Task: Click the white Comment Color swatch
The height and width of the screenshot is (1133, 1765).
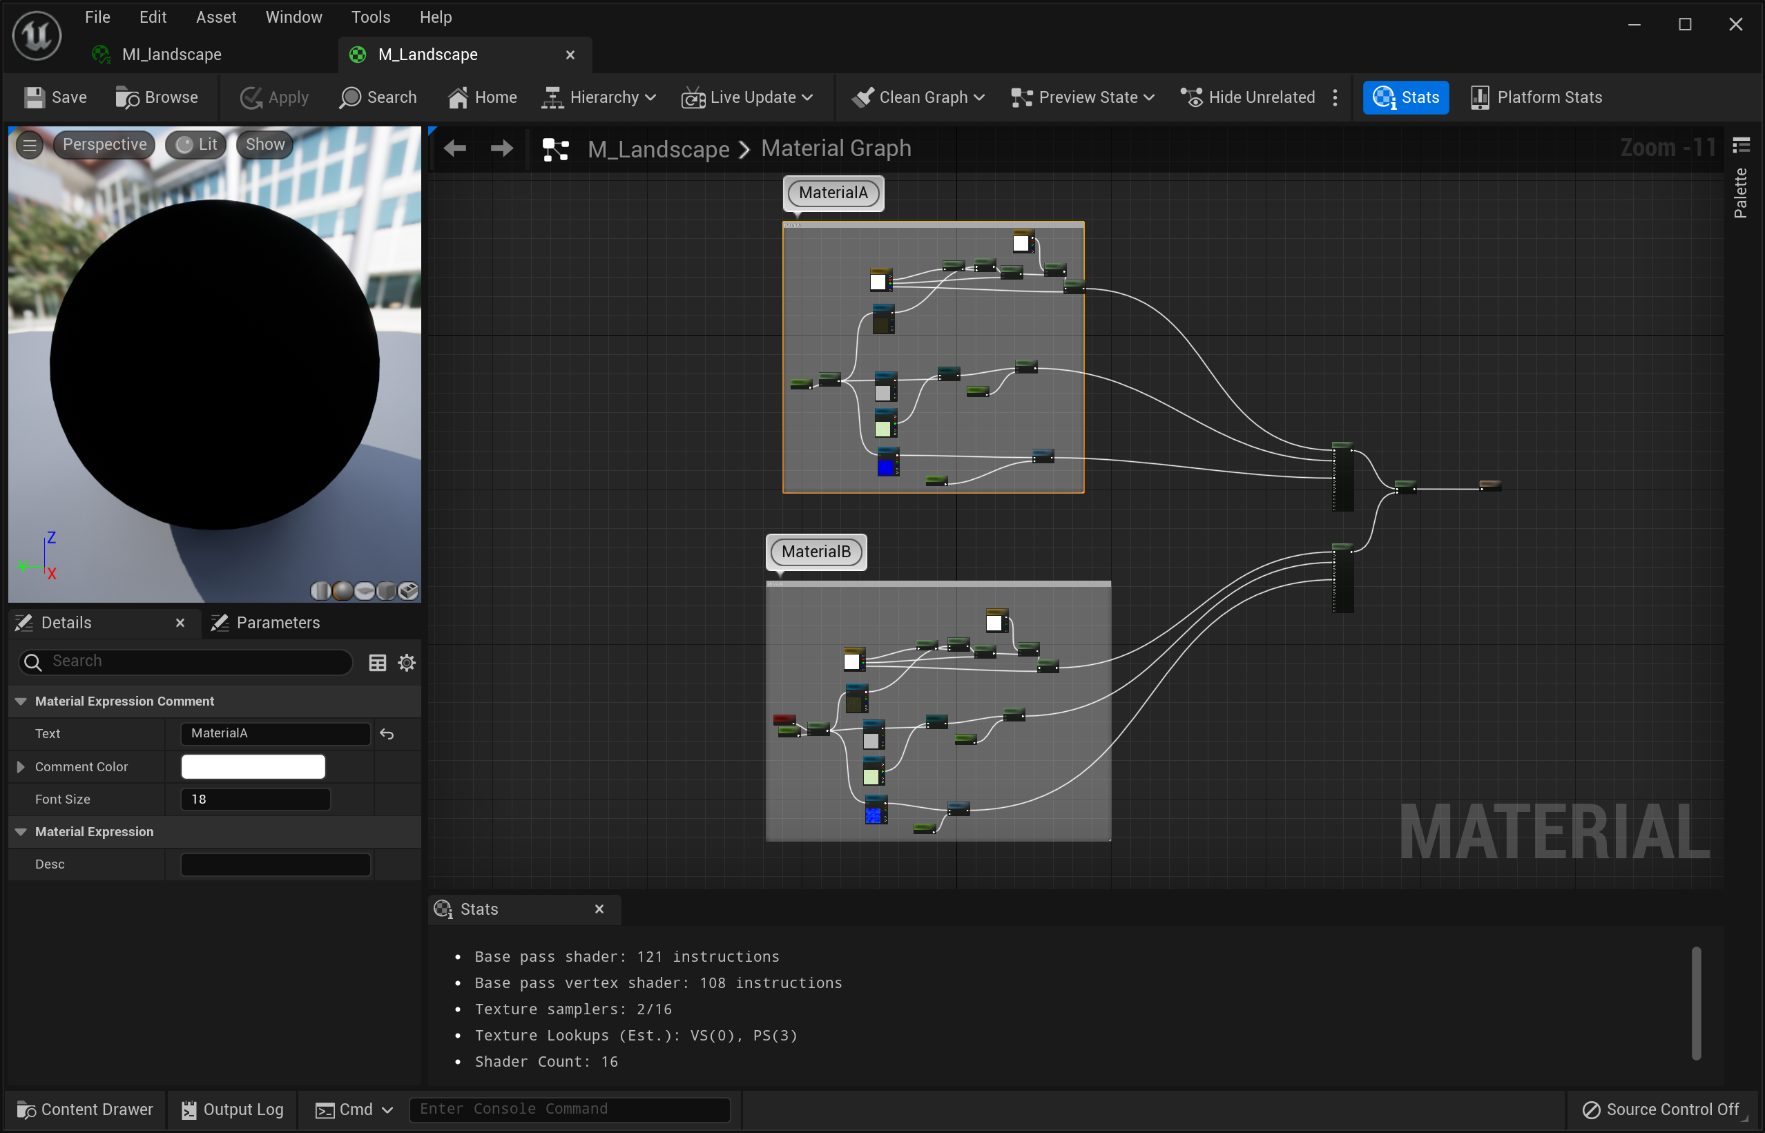Action: pos(252,766)
